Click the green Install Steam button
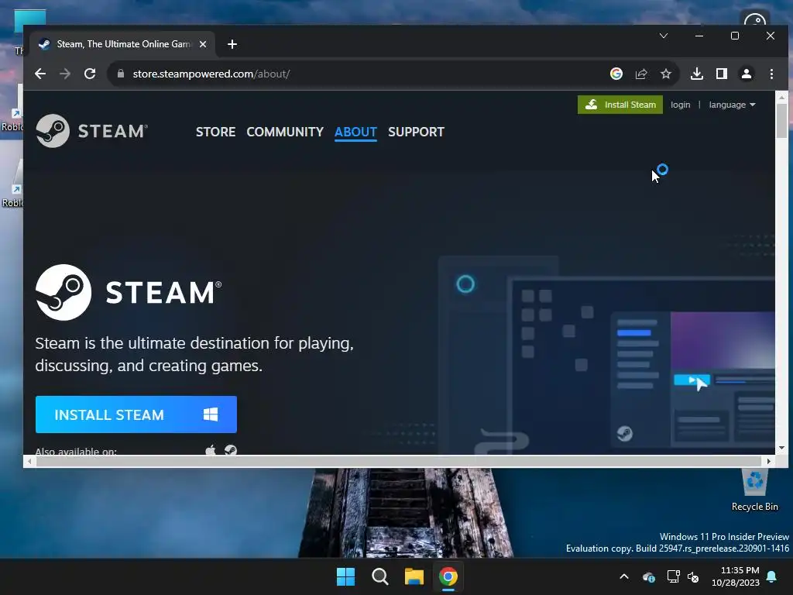The height and width of the screenshot is (595, 793). pyautogui.click(x=620, y=105)
